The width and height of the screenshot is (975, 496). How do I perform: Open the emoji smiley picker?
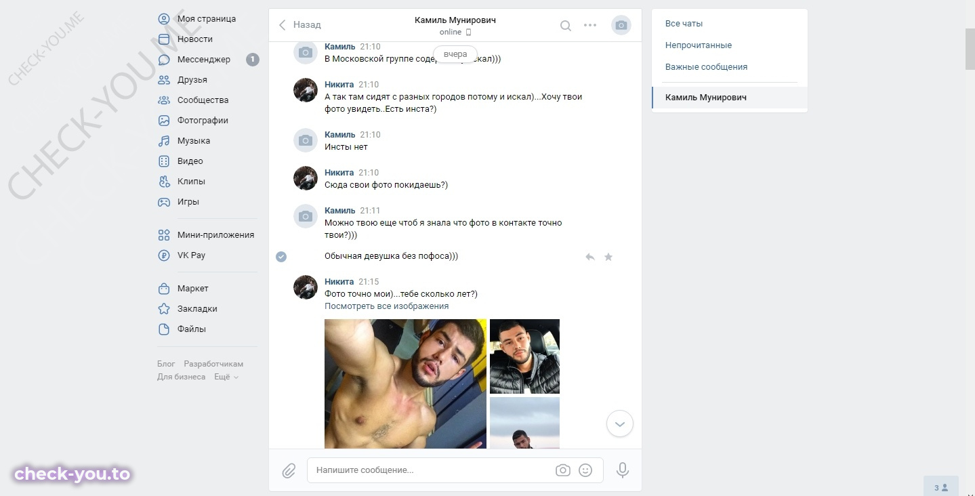point(585,470)
